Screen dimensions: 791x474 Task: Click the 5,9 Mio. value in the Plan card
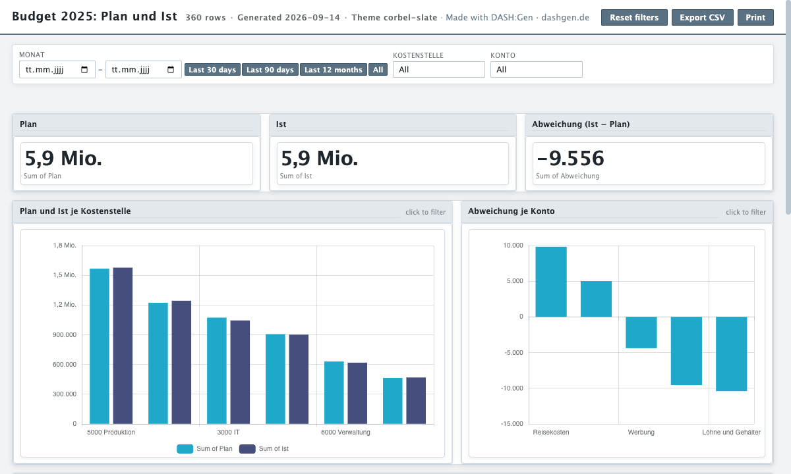(63, 158)
